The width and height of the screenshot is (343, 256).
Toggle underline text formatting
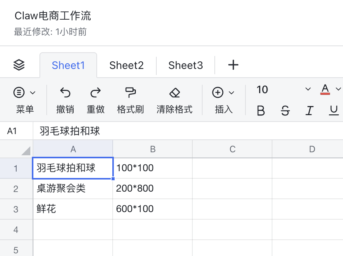pyautogui.click(x=334, y=111)
